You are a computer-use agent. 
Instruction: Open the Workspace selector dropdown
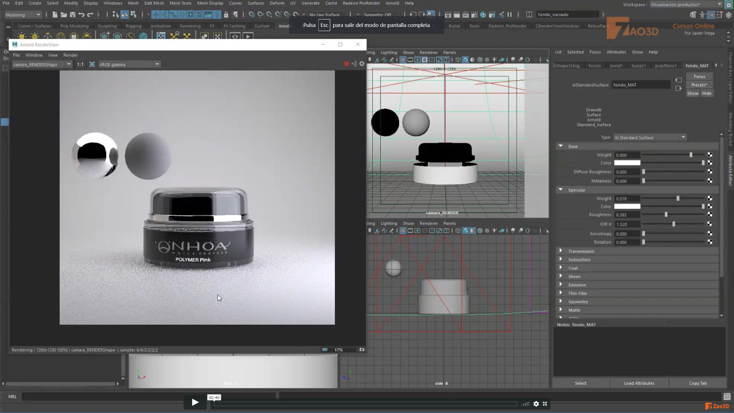point(686,5)
